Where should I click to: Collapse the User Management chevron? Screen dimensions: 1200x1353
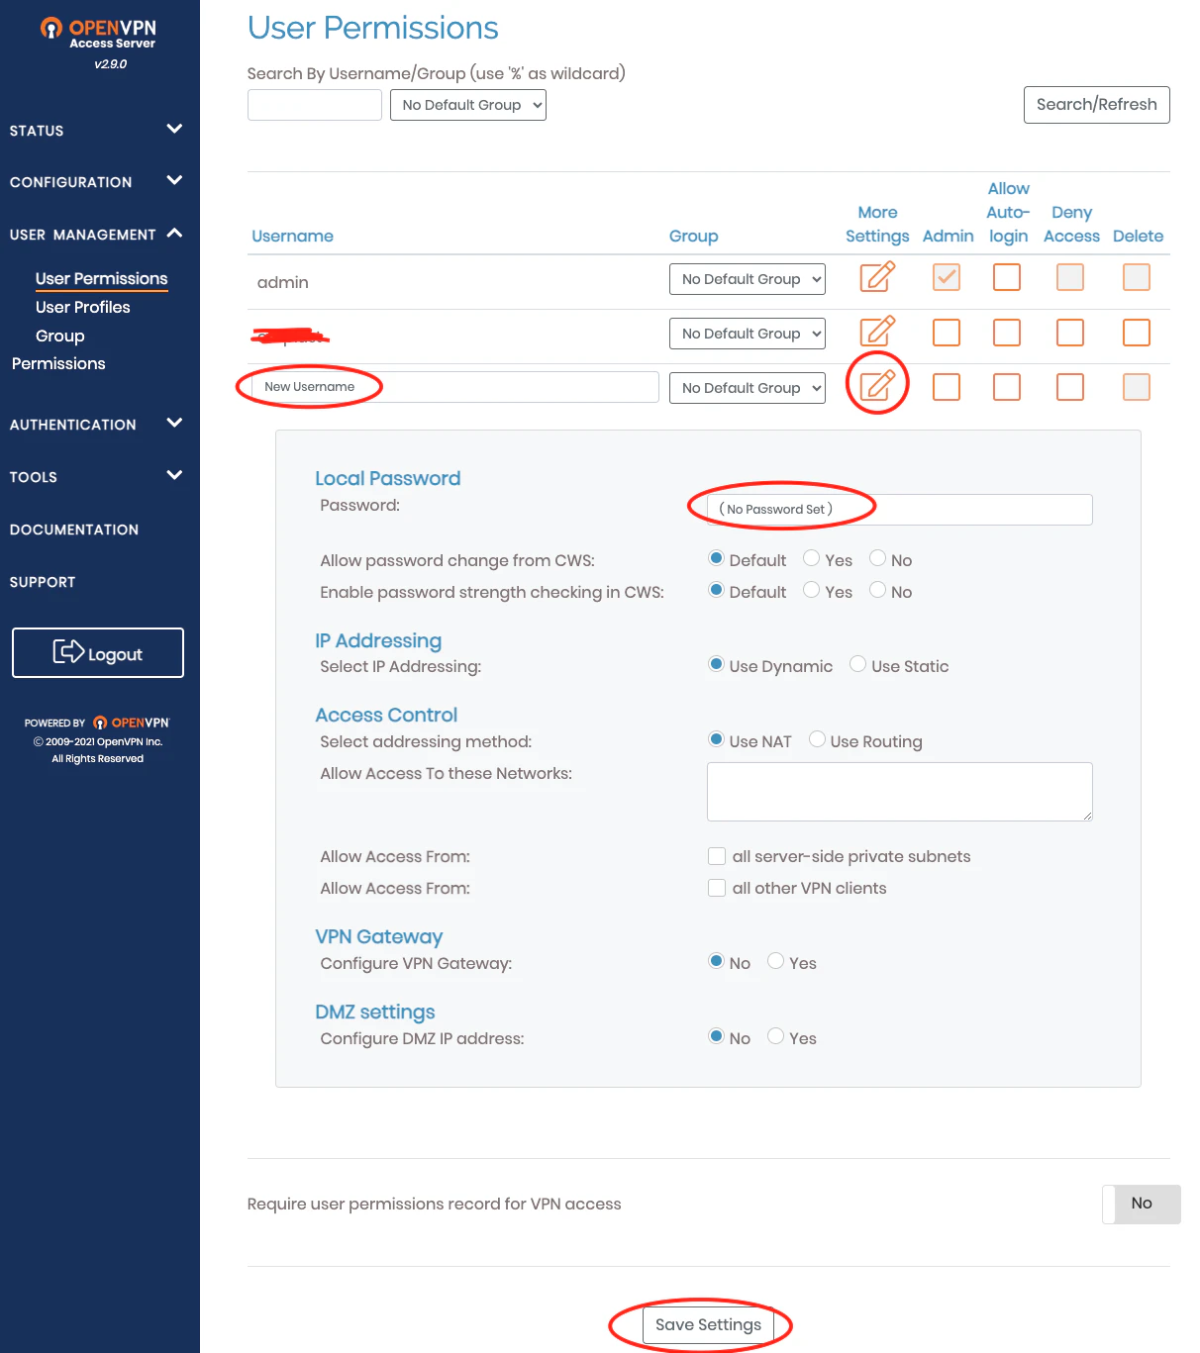point(175,234)
